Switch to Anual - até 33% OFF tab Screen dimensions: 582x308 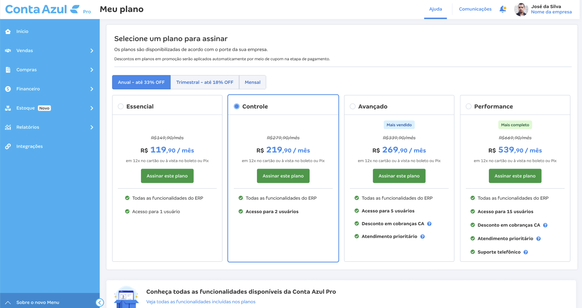[x=141, y=82]
